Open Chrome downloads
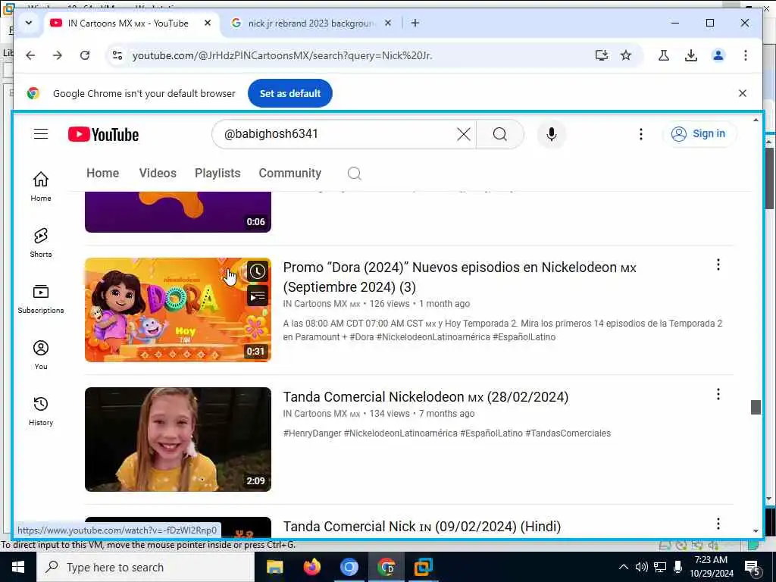 click(x=691, y=55)
